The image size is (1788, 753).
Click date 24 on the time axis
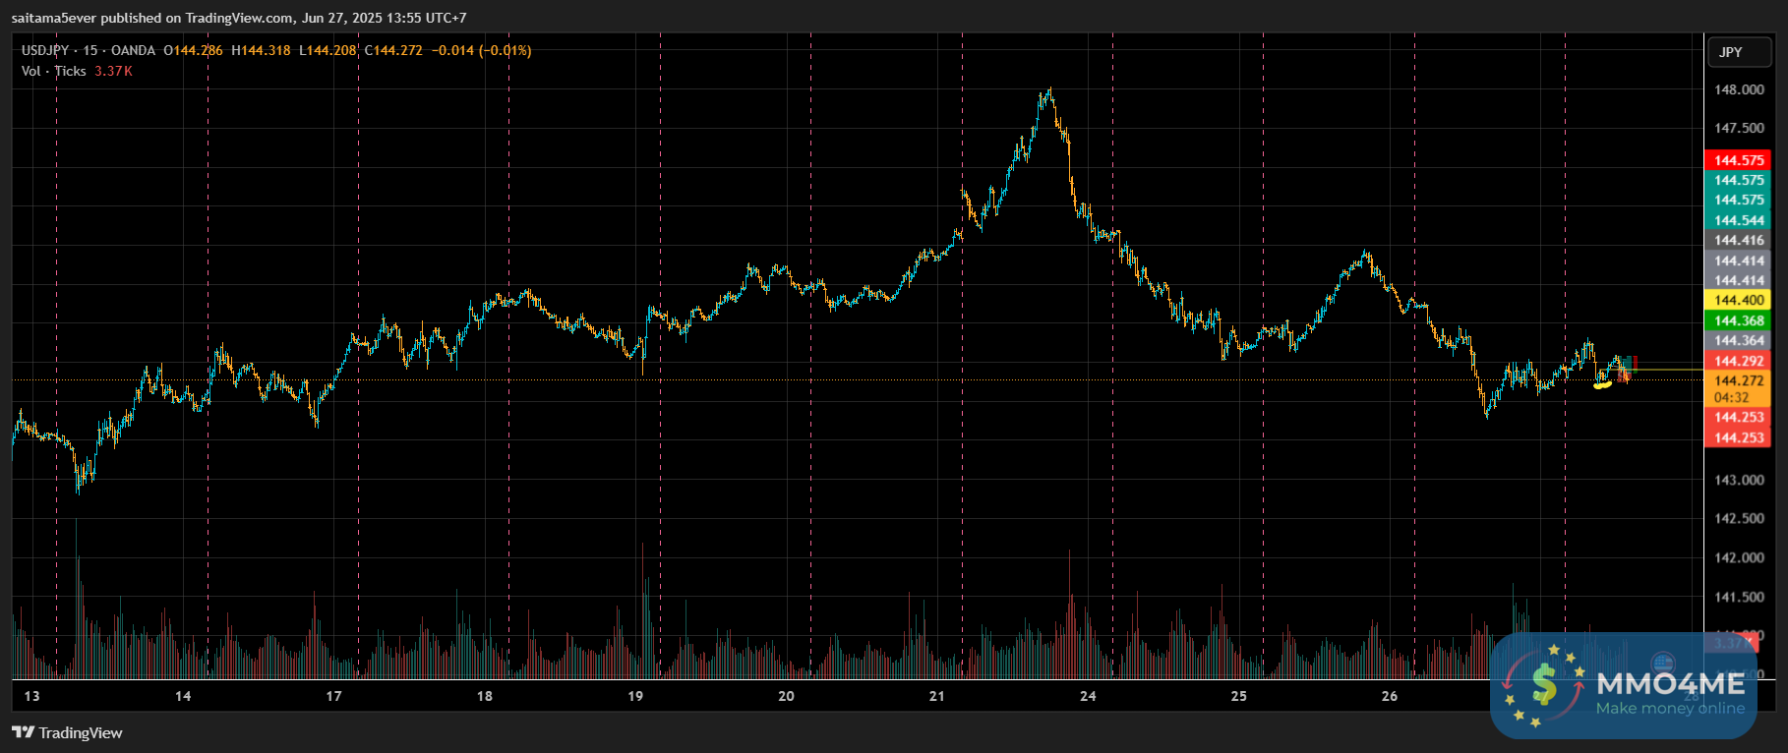point(1088,696)
